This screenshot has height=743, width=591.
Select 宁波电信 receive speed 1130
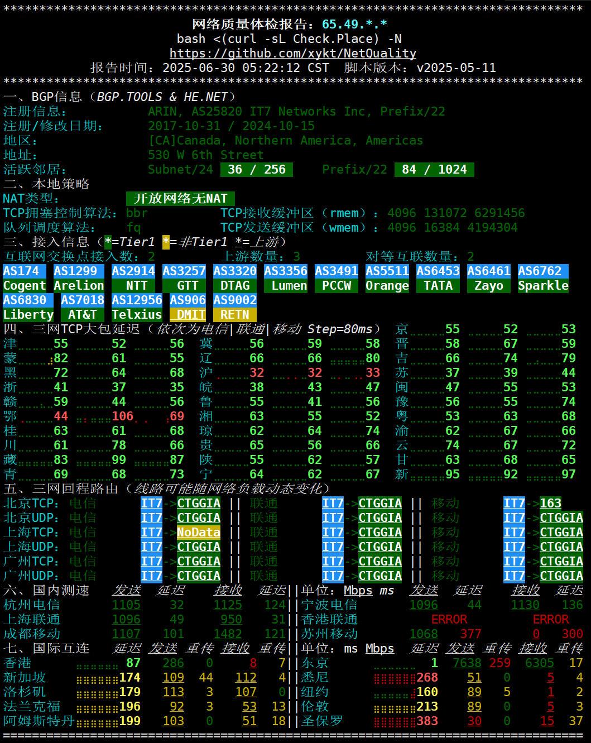[525, 605]
